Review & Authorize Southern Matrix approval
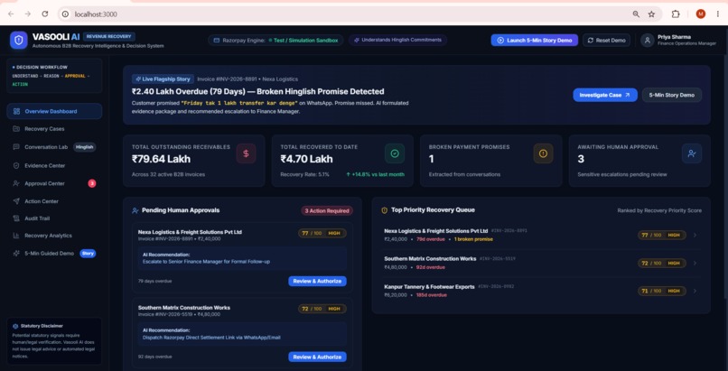Viewport: 728px width, 371px height. [317, 357]
